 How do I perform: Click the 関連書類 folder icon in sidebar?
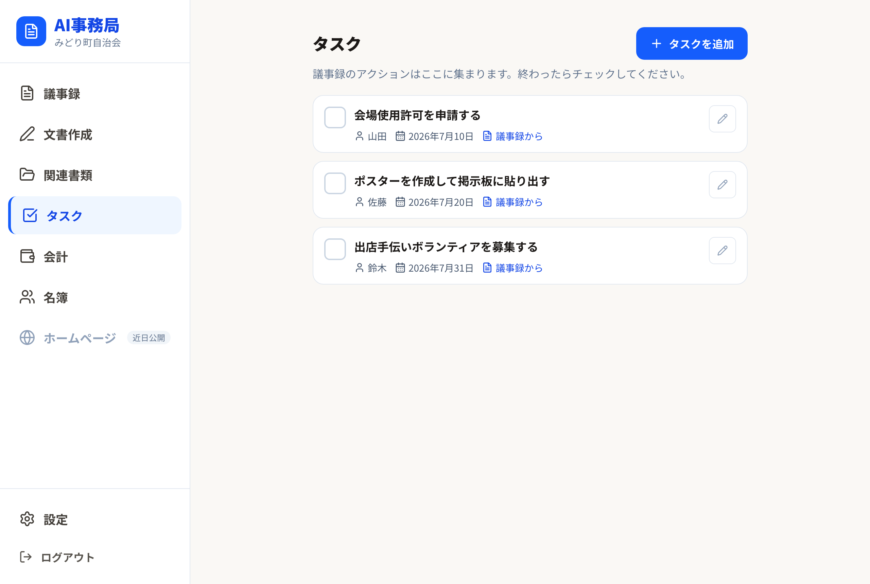pyautogui.click(x=27, y=174)
